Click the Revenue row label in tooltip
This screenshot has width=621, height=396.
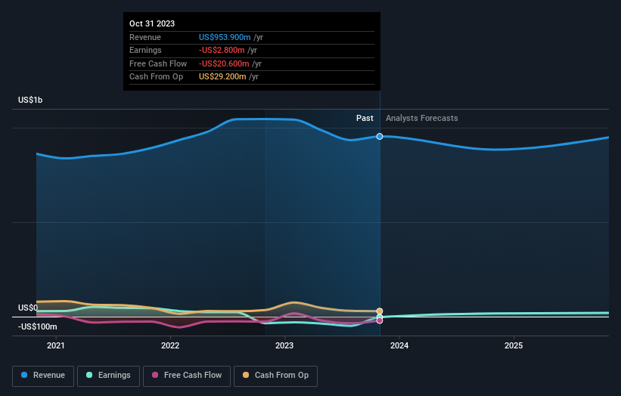[x=145, y=37]
